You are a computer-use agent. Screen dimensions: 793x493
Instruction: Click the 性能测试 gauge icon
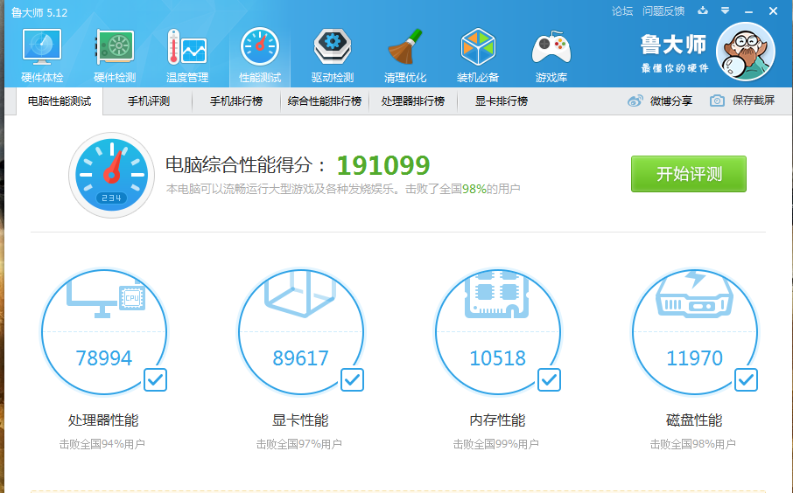pyautogui.click(x=260, y=46)
